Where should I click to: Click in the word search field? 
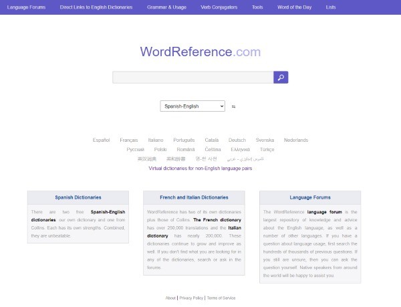192,78
